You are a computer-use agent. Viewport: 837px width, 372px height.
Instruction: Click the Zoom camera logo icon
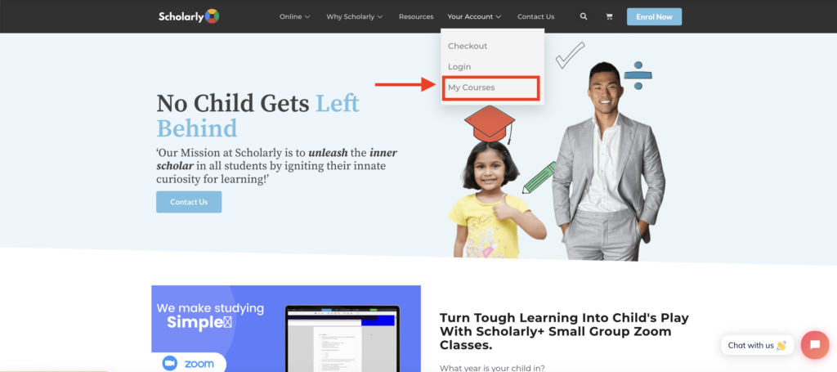click(170, 363)
